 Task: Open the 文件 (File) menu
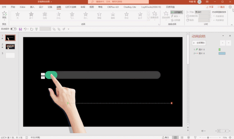(x=4, y=7)
